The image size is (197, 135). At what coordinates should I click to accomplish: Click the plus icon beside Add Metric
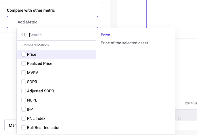click(x=13, y=22)
